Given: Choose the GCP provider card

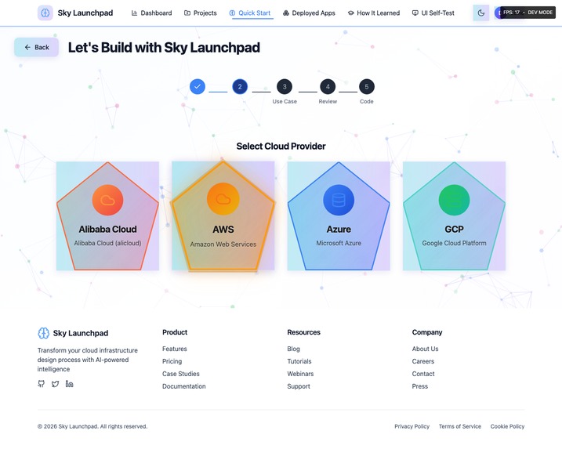Looking at the screenshot, I should point(454,215).
